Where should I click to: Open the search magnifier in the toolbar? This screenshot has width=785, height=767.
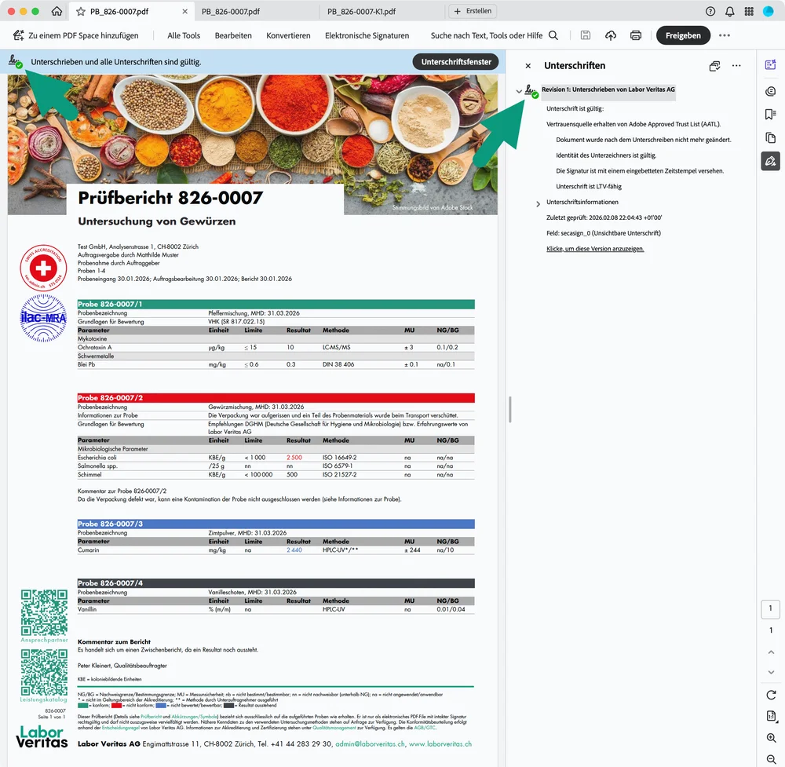tap(553, 35)
